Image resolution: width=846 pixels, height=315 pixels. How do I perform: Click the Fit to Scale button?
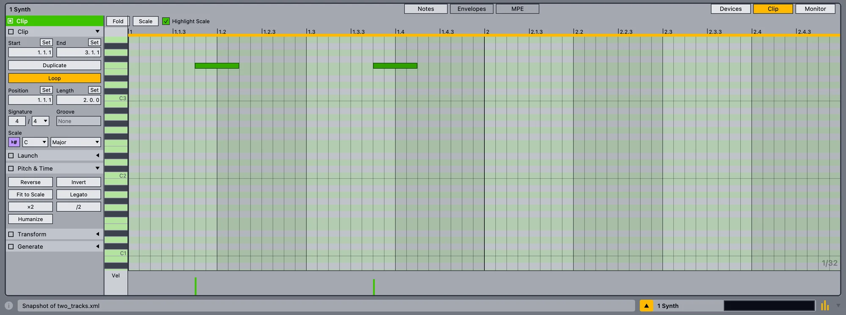coord(30,194)
